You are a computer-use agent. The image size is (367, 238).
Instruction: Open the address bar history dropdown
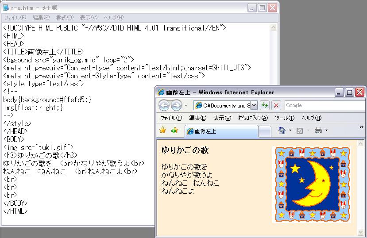pos(254,105)
